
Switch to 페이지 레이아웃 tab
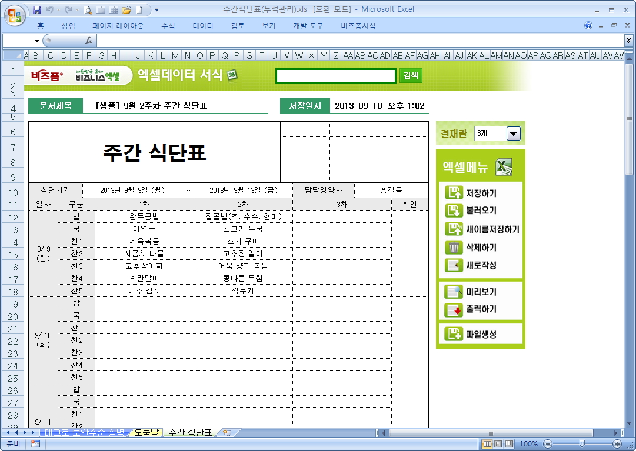118,26
